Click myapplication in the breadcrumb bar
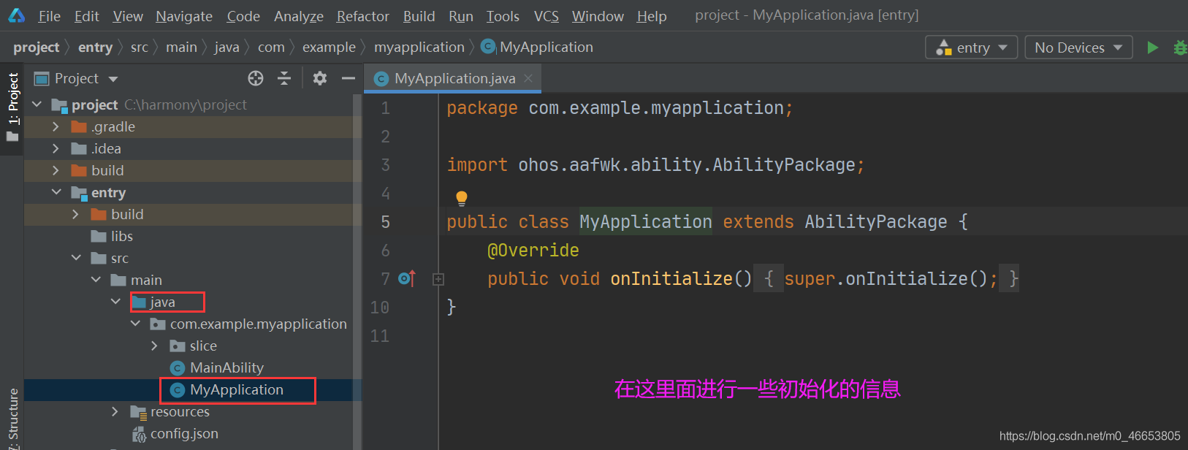Screen dimensions: 1188x450 (x=419, y=47)
